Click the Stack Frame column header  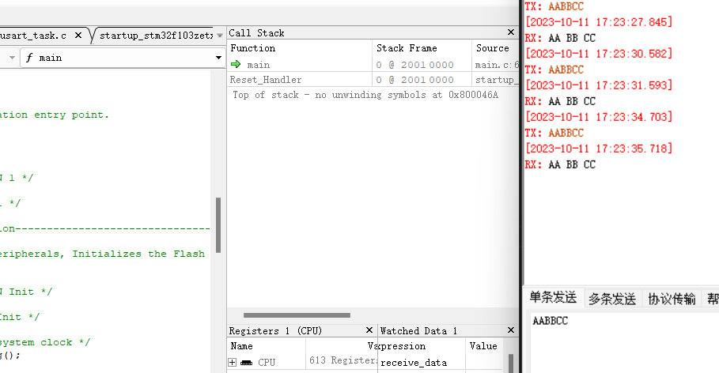pos(422,48)
